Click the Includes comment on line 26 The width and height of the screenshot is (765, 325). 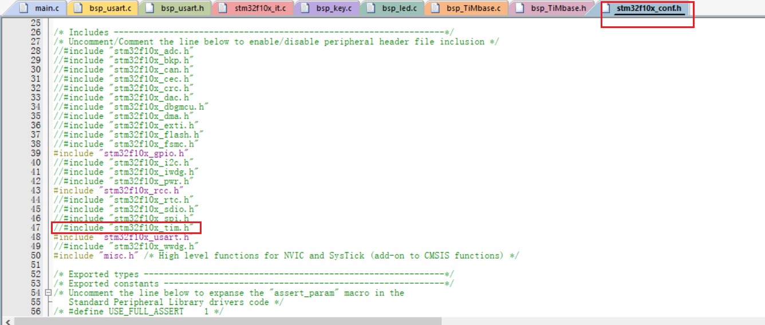click(254, 32)
